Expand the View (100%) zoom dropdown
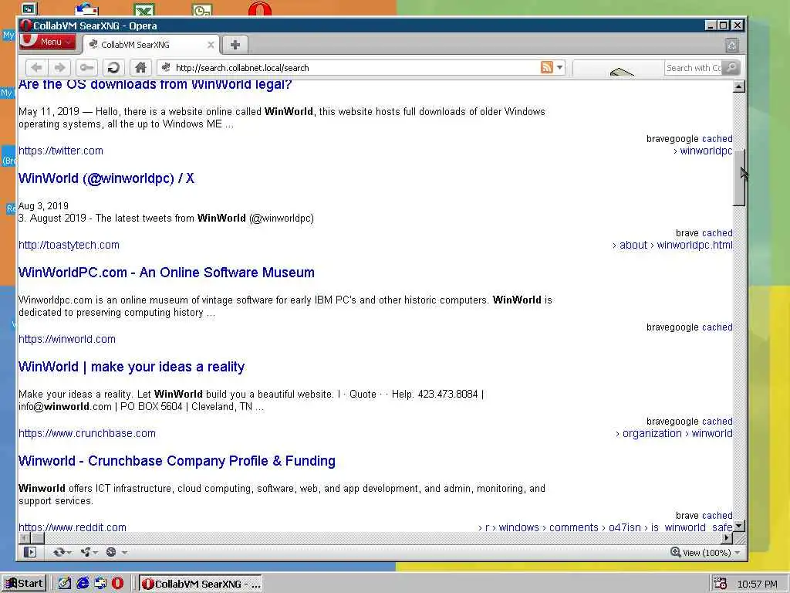The image size is (790, 593). coord(738,553)
